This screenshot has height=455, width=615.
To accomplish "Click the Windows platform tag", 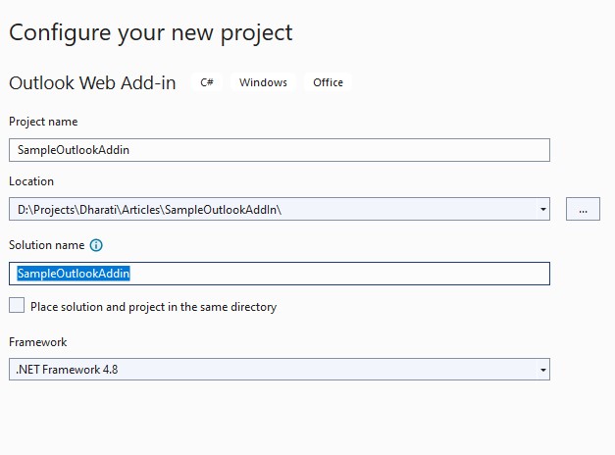I will 263,82.
